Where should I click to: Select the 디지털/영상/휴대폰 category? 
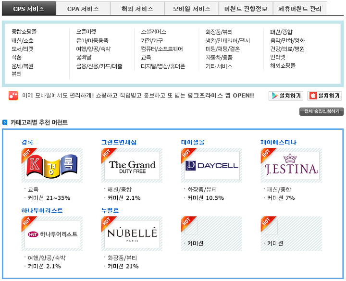point(163,66)
